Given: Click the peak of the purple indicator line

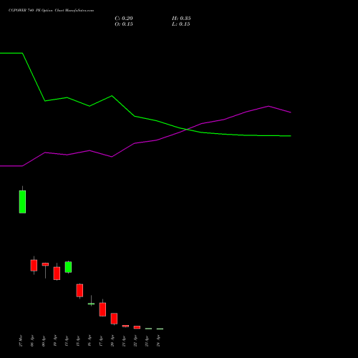Looking at the screenshot, I should tap(268, 106).
